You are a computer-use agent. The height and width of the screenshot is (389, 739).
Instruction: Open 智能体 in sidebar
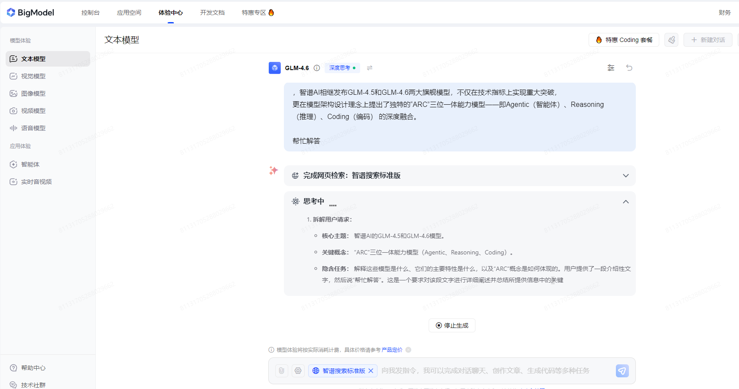coord(48,164)
